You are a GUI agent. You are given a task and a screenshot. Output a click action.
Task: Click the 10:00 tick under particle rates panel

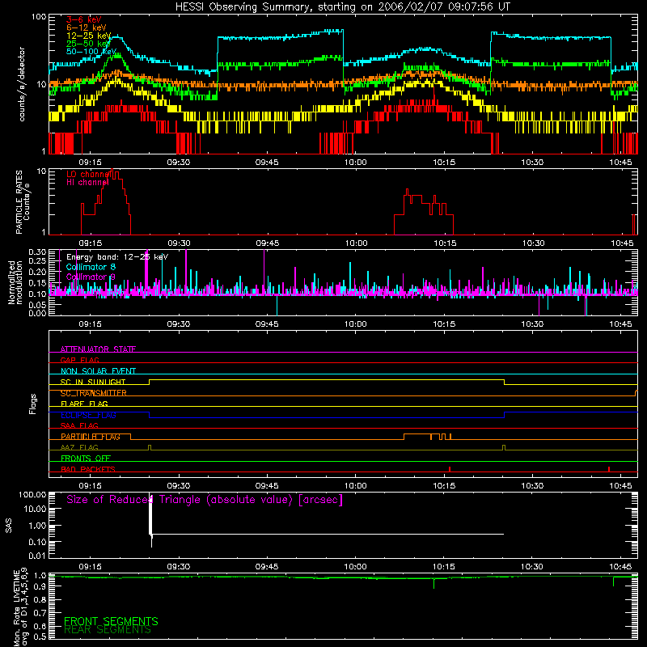pos(356,243)
